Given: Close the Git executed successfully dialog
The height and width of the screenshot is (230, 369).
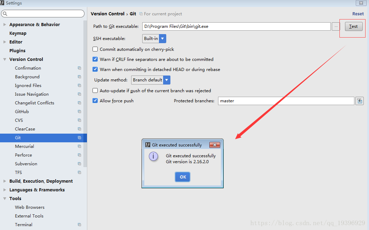Looking at the screenshot, I should click(x=215, y=145).
